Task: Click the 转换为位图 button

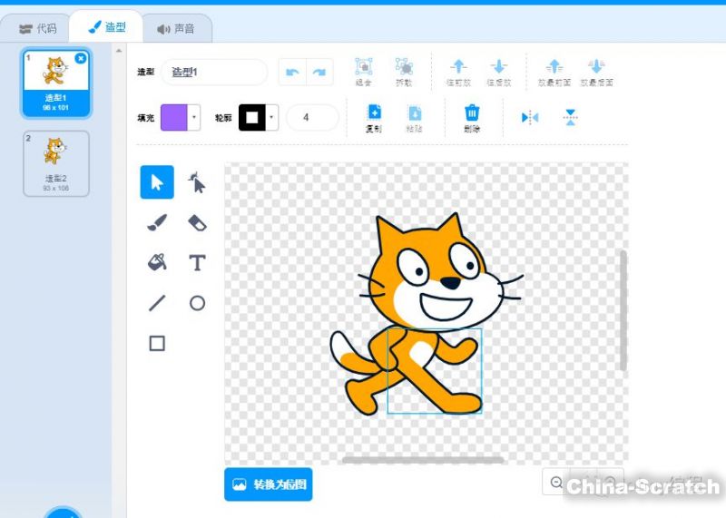Action: click(269, 484)
